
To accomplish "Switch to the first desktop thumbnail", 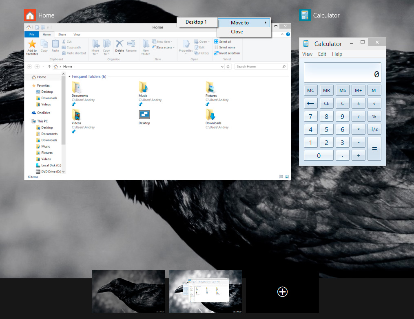I will tap(128, 291).
